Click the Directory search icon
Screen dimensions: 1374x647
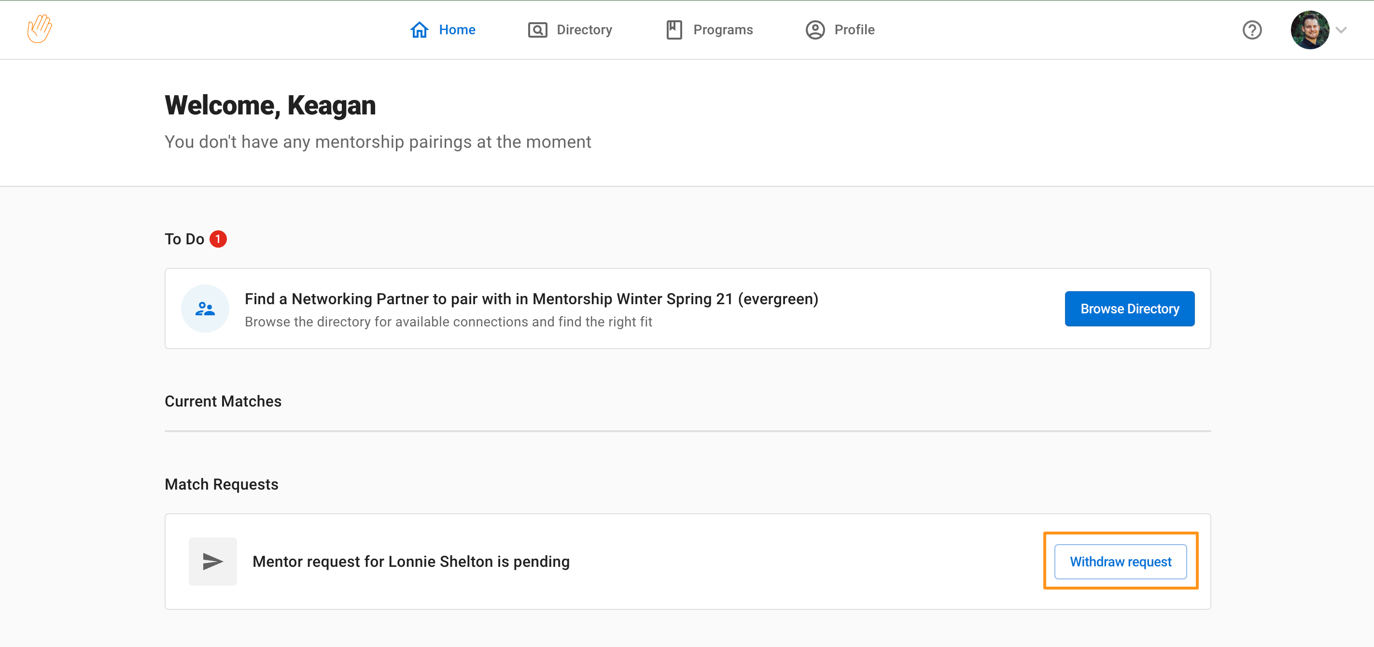click(537, 30)
